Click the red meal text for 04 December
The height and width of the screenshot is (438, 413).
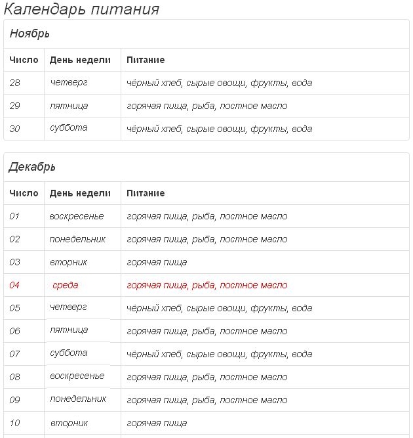(206, 285)
